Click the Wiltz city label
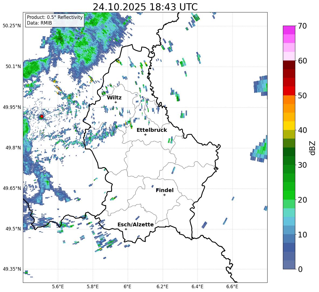This screenshot has width=319, height=292. click(x=114, y=98)
